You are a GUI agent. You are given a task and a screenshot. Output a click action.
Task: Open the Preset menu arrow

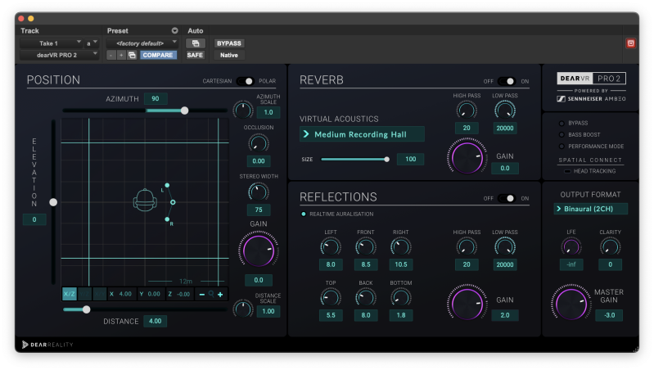point(174,30)
